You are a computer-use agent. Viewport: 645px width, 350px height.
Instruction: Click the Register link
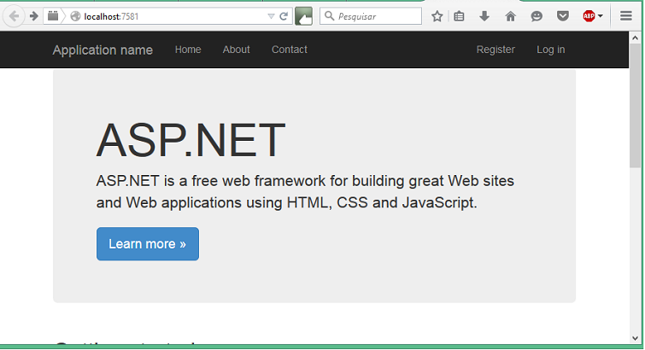(x=495, y=50)
